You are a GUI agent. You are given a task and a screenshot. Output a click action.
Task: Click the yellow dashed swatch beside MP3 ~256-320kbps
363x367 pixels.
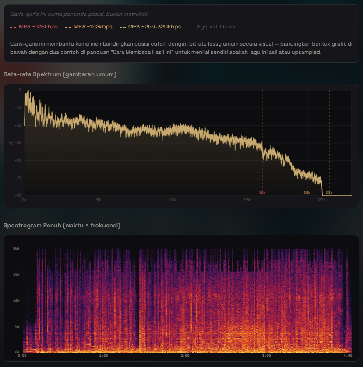[123, 27]
